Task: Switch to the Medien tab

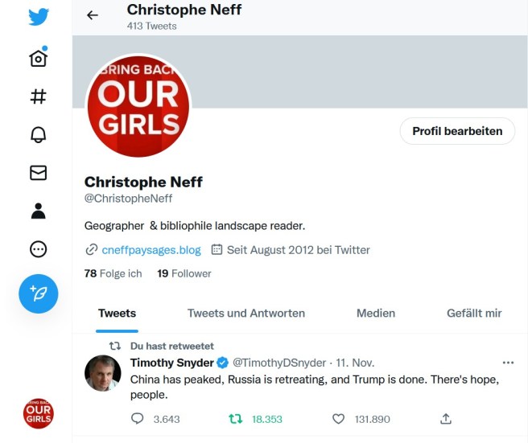Action: [x=376, y=313]
